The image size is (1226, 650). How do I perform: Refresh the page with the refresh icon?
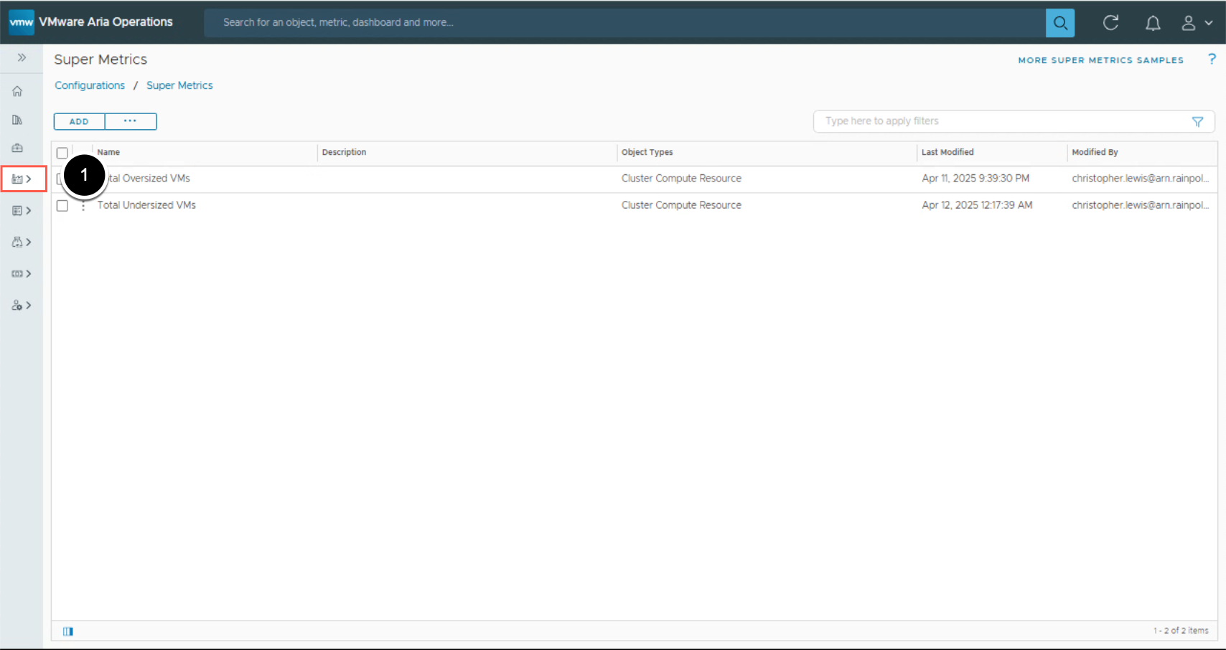click(1110, 23)
